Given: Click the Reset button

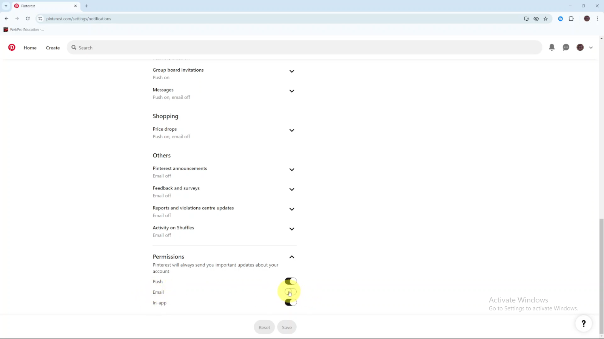Looking at the screenshot, I should point(264,327).
